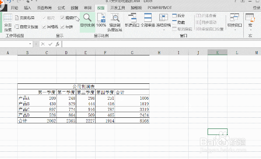Open the 数据 ribbon tab

tap(75, 8)
